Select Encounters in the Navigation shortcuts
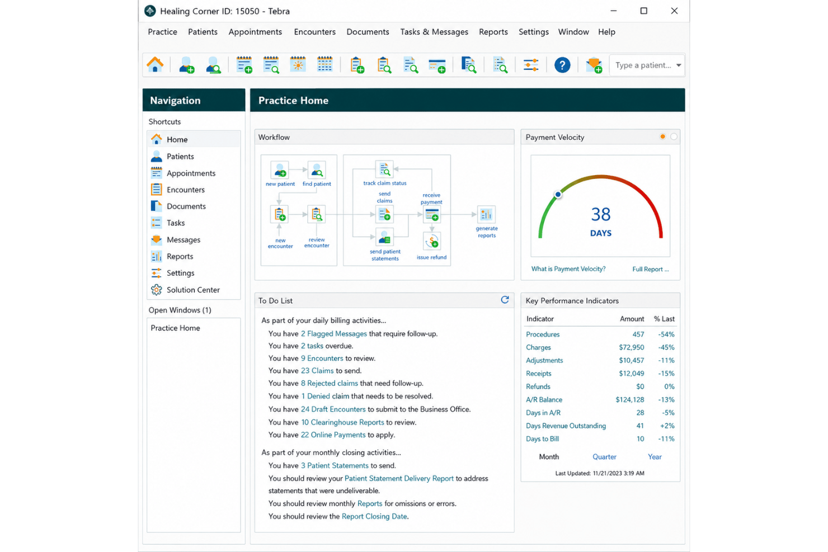This screenshot has height=552, width=828. 194,190
